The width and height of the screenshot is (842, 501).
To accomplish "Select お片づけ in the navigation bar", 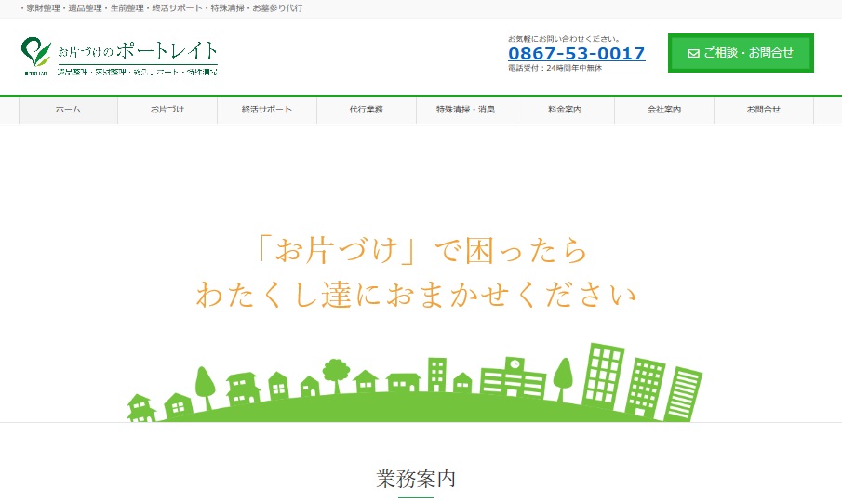I will 167,110.
